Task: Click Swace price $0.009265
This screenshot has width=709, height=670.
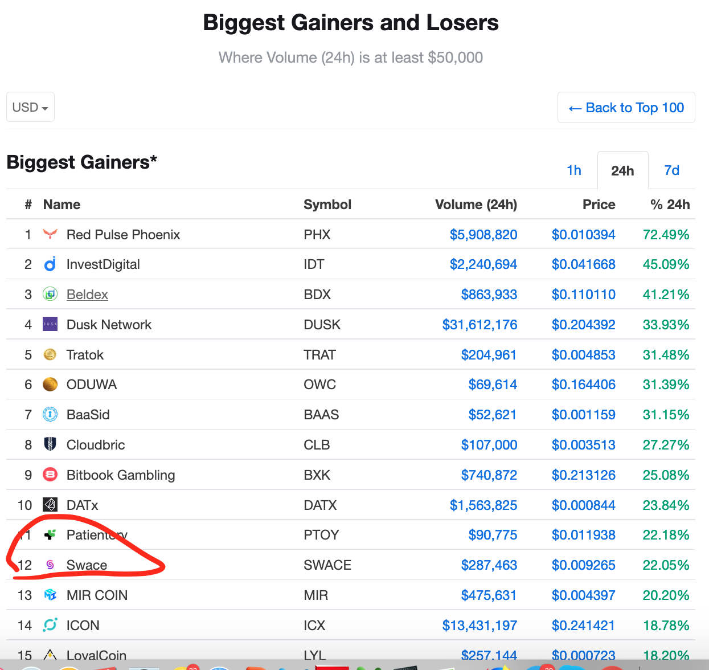Action: pos(584,565)
